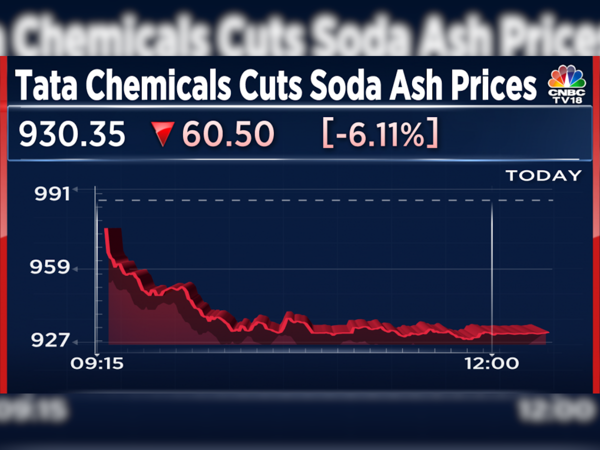Click the blurred headline banner at top
Screen dimensions: 600x450
click(300, 30)
